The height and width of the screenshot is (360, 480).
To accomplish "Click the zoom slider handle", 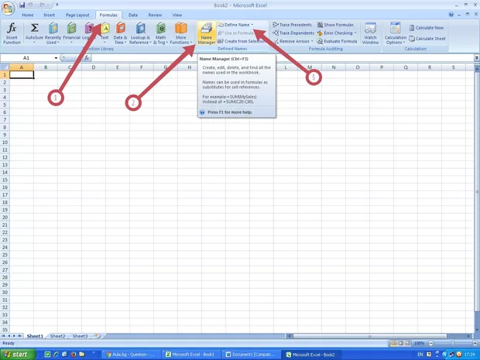I will (x=453, y=343).
